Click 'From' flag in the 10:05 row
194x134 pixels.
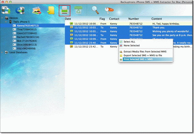[x=103, y=31]
